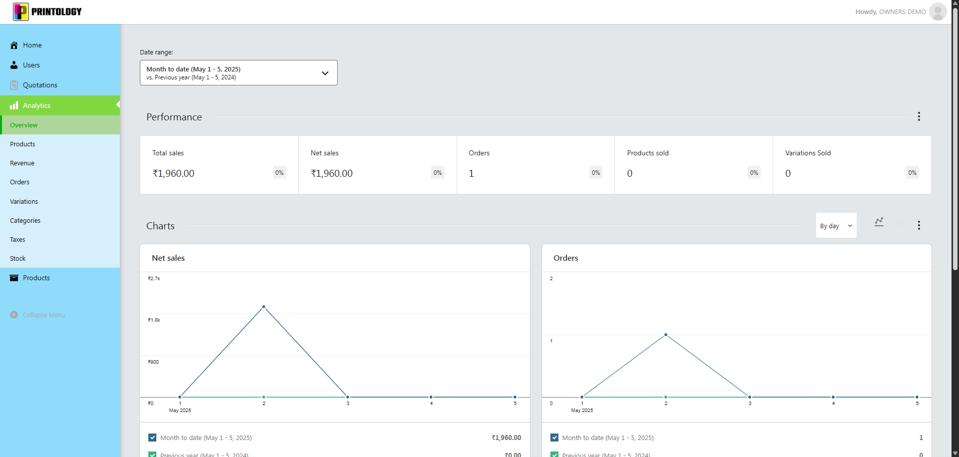
Task: Click Collapse Menu label
Action: pos(44,315)
